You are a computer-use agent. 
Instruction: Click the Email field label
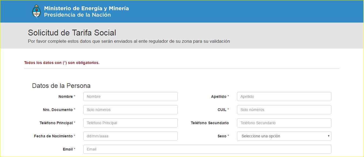click(68, 149)
